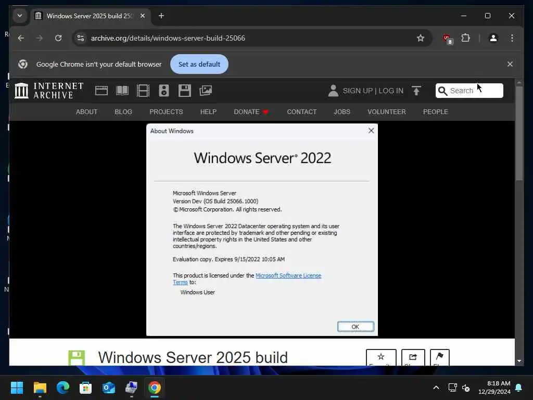Open the Images icon
Image resolution: width=533 pixels, height=400 pixels.
(x=206, y=91)
